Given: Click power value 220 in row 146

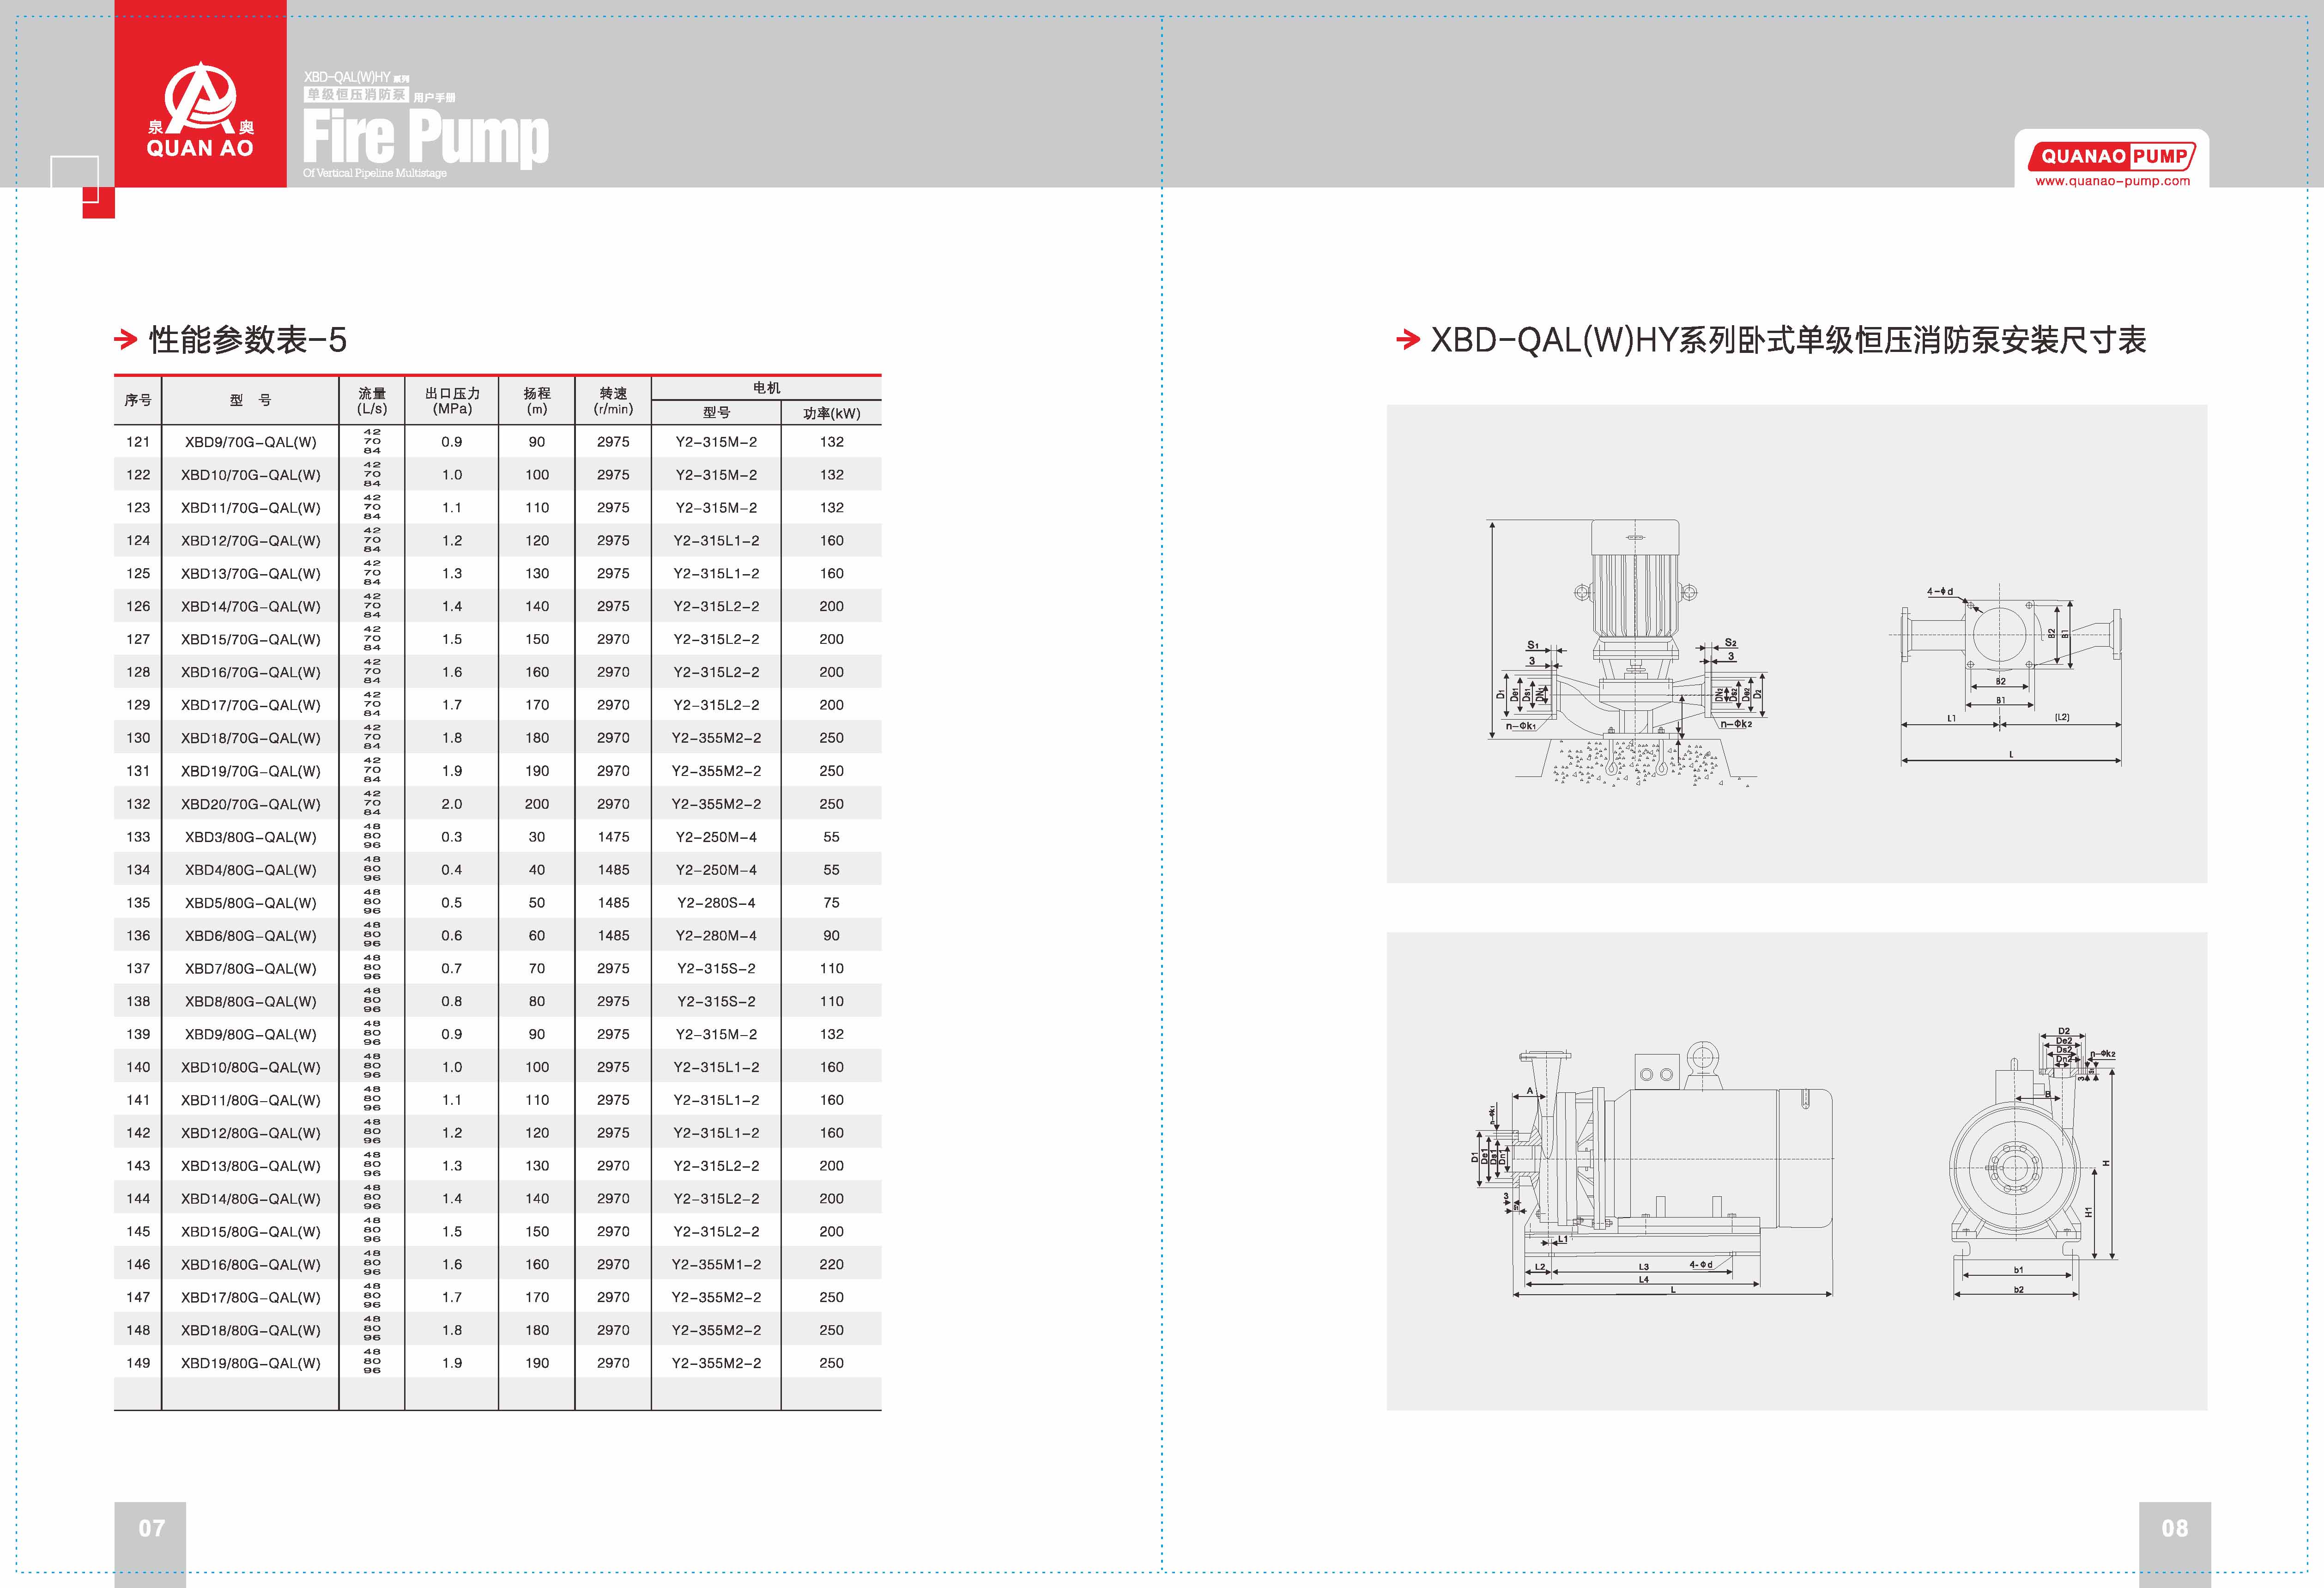Looking at the screenshot, I should coord(831,1265).
